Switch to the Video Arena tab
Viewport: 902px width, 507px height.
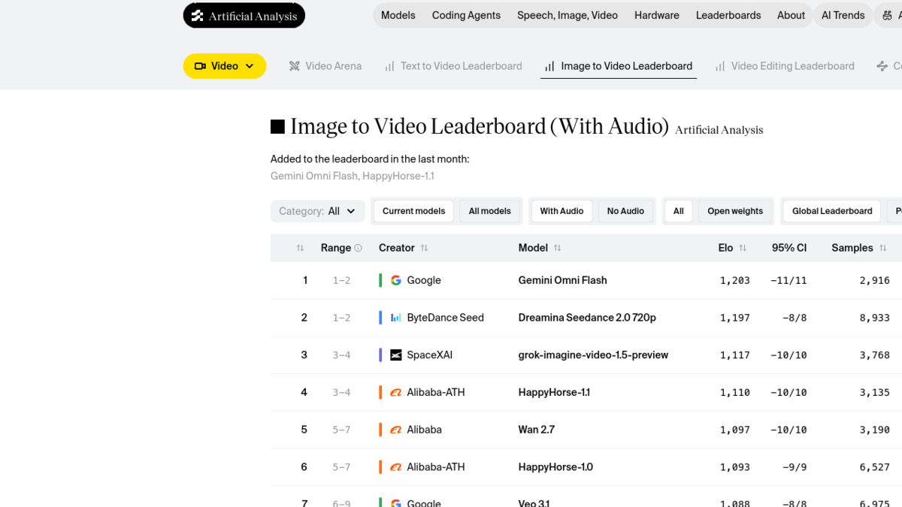coord(325,66)
